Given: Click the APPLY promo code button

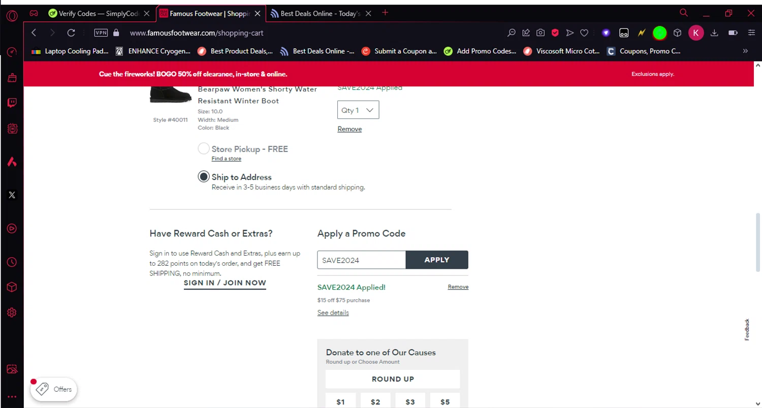Looking at the screenshot, I should tap(437, 260).
